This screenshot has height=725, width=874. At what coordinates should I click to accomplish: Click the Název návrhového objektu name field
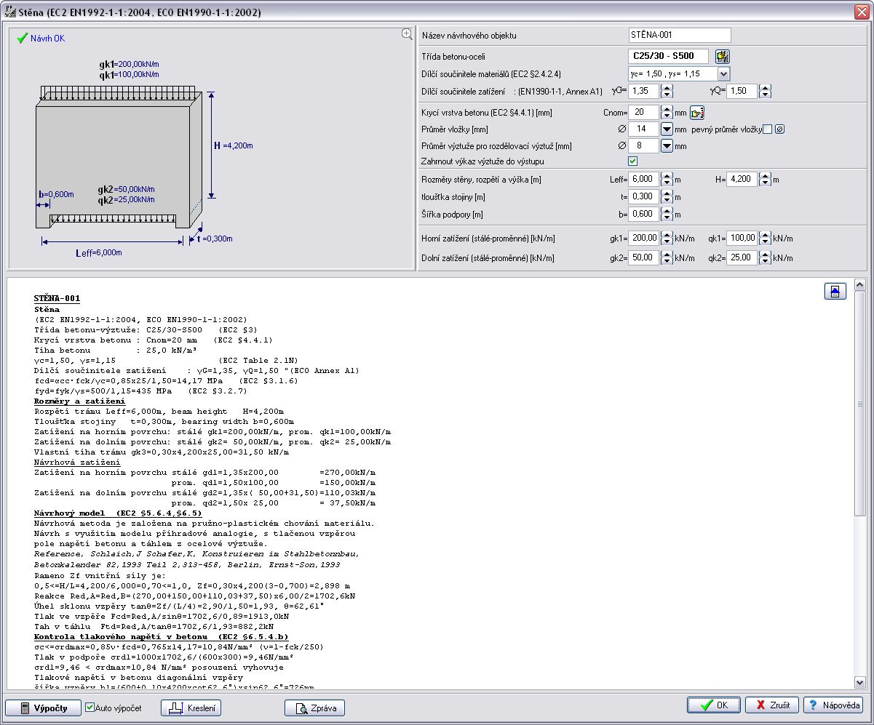click(680, 35)
